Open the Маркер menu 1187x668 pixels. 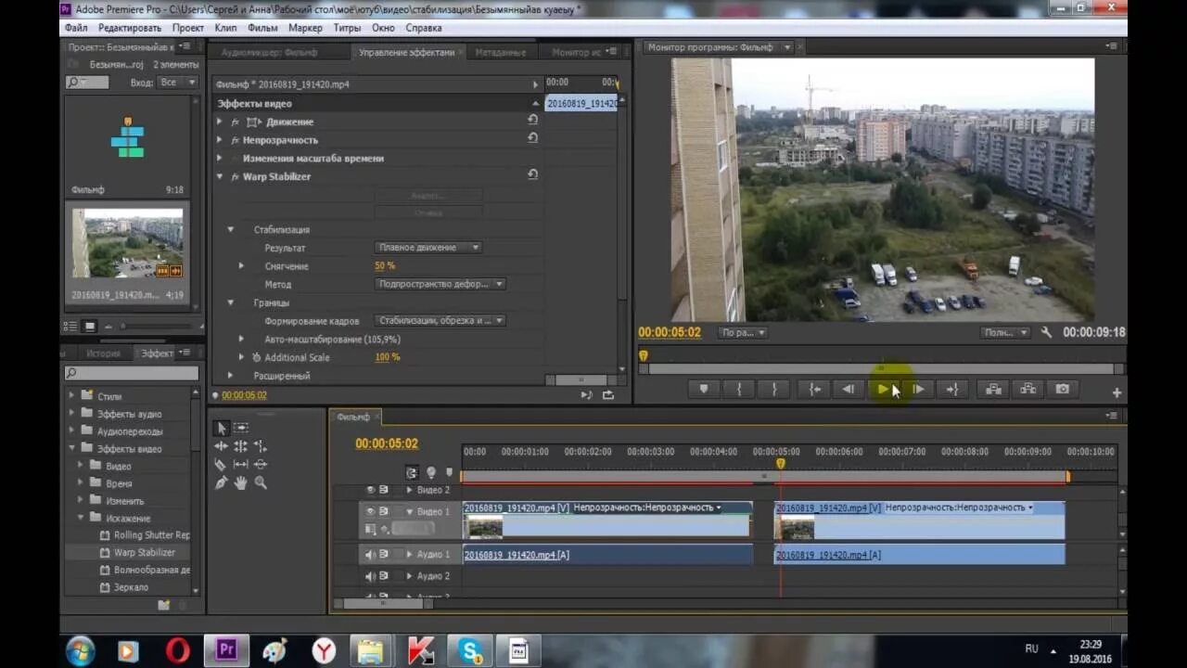305,28
